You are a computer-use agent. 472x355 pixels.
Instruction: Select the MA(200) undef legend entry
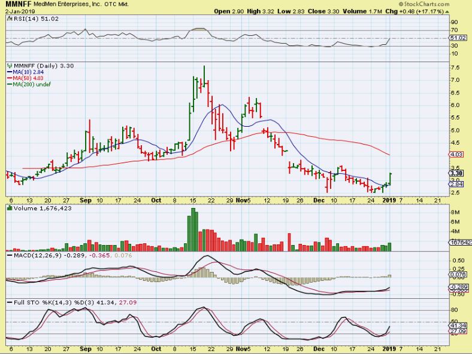(29, 84)
